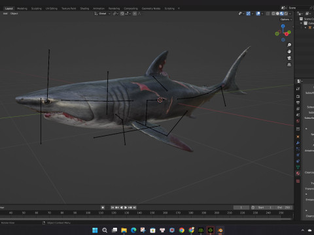The height and width of the screenshot is (235, 314).
Task: Click the zoom magnifier icon in the viewport
Action: pyautogui.click(x=289, y=45)
